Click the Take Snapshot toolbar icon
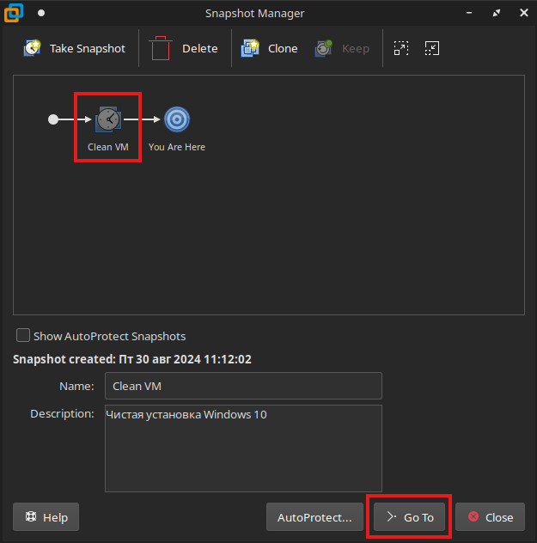The height and width of the screenshot is (543, 537). click(33, 48)
